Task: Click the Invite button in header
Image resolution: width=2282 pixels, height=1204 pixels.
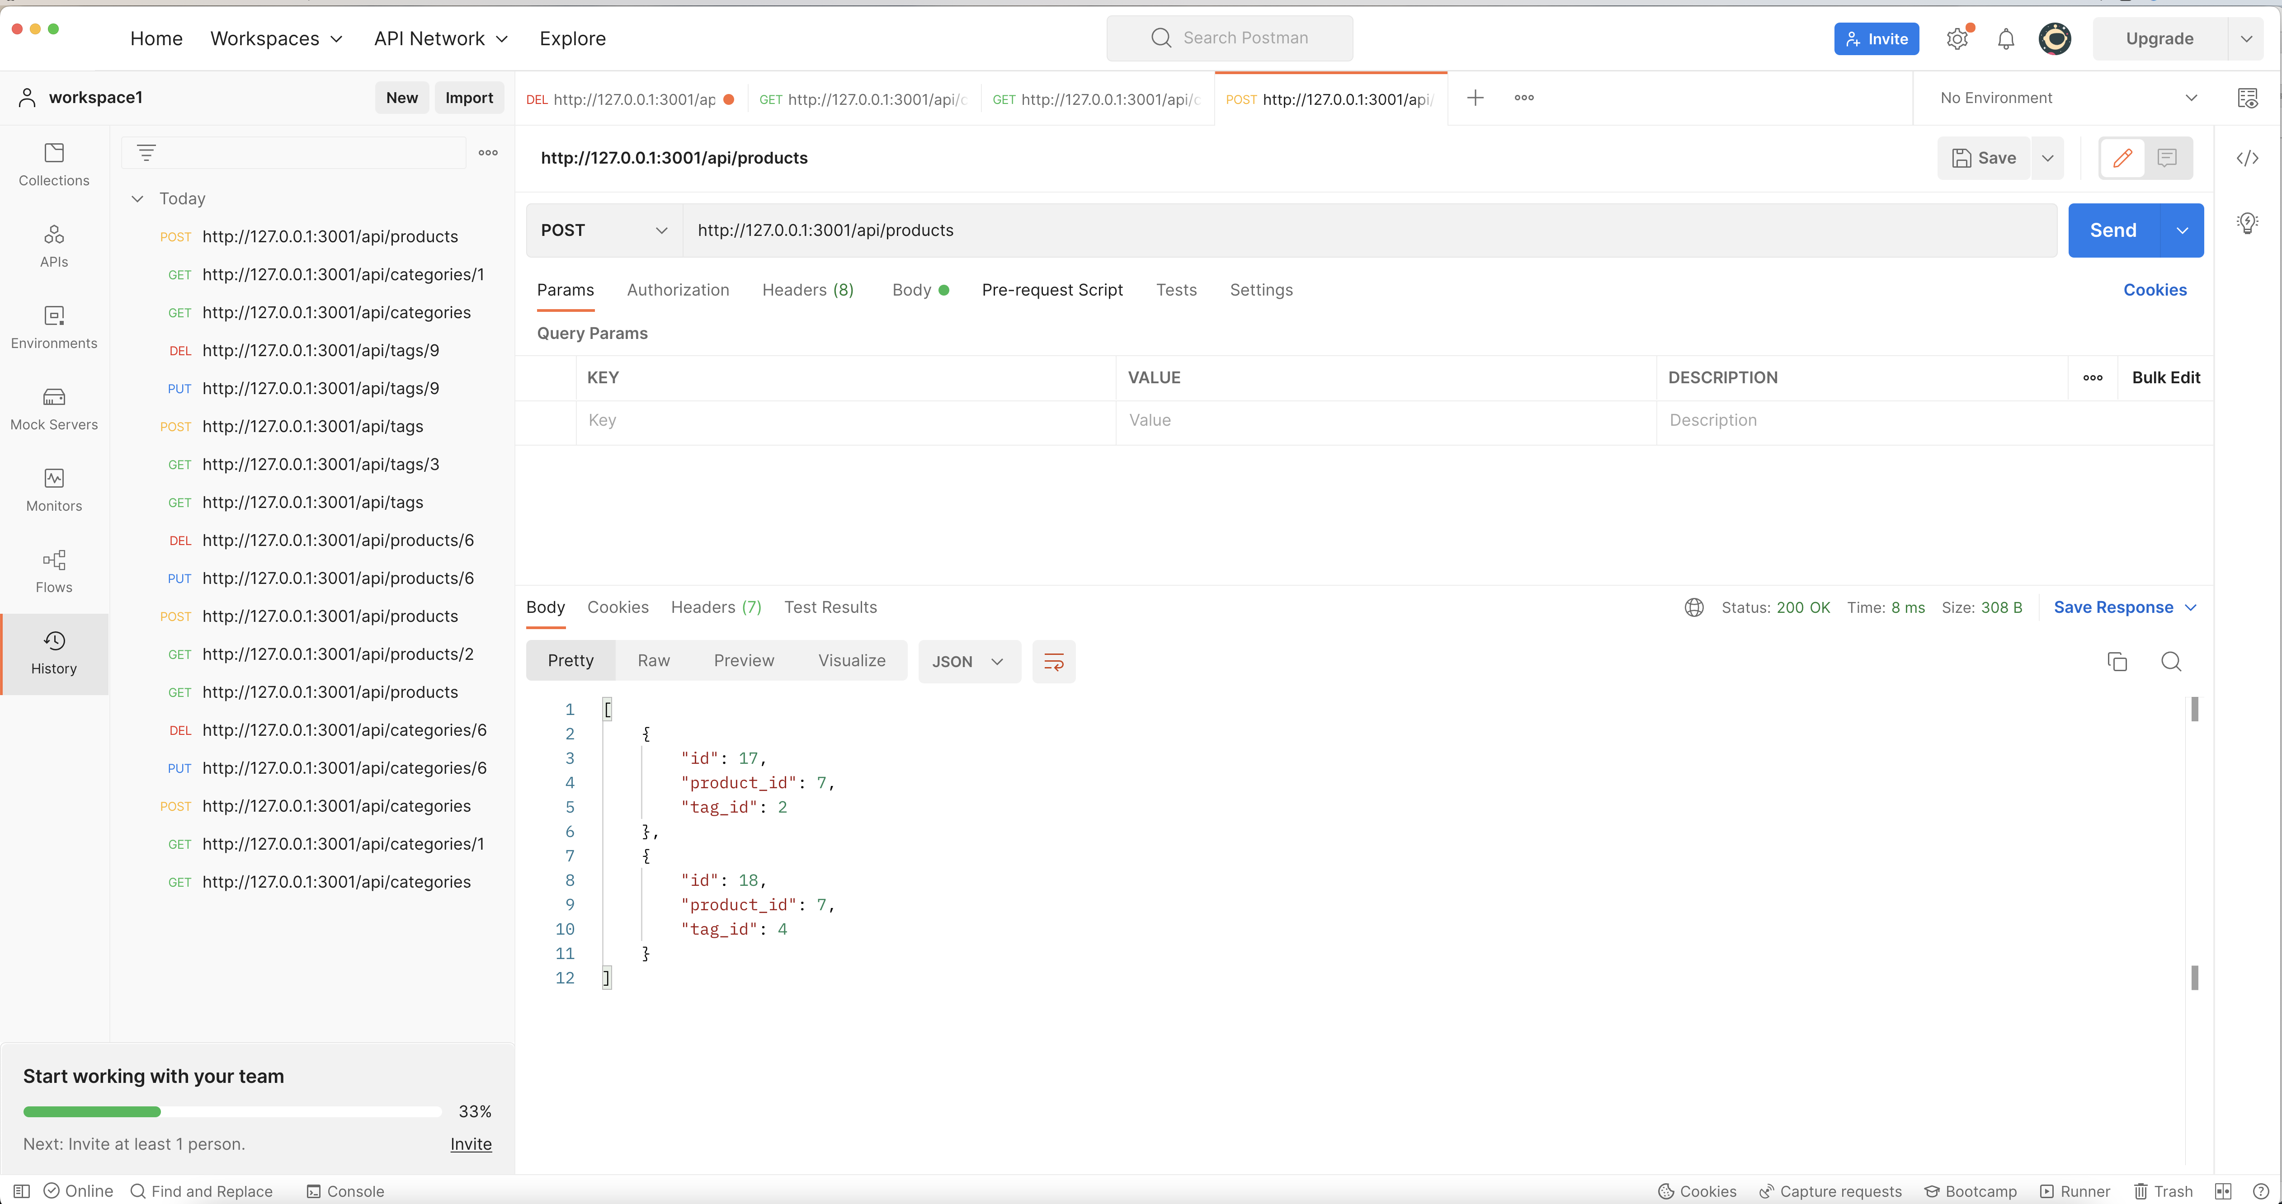Action: click(x=1876, y=39)
